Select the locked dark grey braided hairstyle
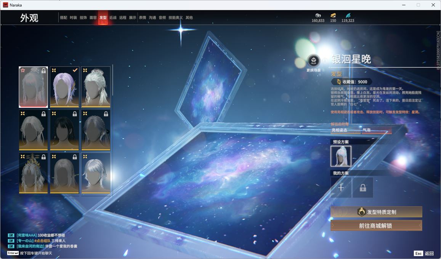 coord(96,130)
